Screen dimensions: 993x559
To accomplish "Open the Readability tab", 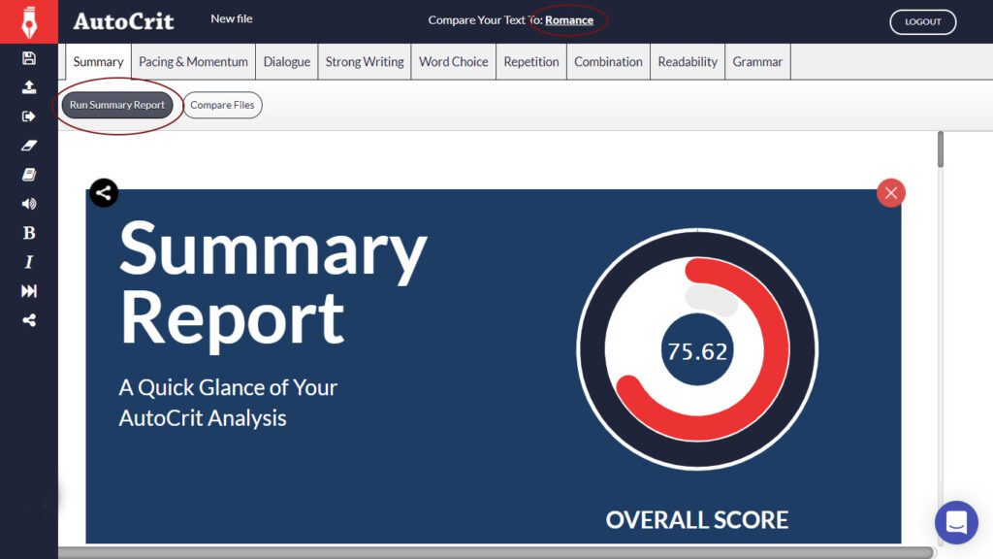I will pyautogui.click(x=687, y=61).
